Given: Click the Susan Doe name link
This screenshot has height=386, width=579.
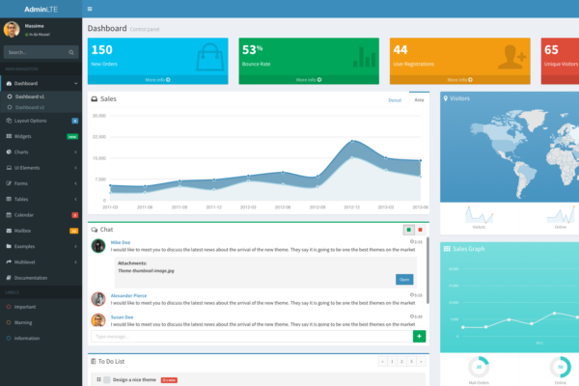Looking at the screenshot, I should [122, 317].
